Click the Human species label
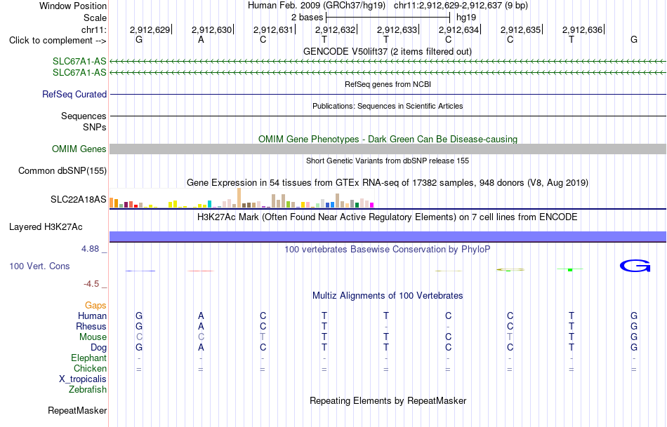Screen dimensions: 667x427 (92, 316)
